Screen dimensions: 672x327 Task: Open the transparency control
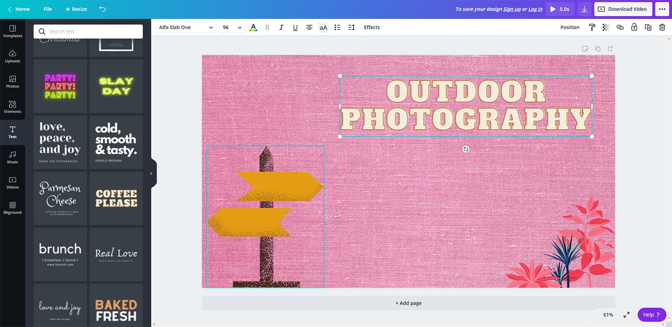tap(606, 27)
